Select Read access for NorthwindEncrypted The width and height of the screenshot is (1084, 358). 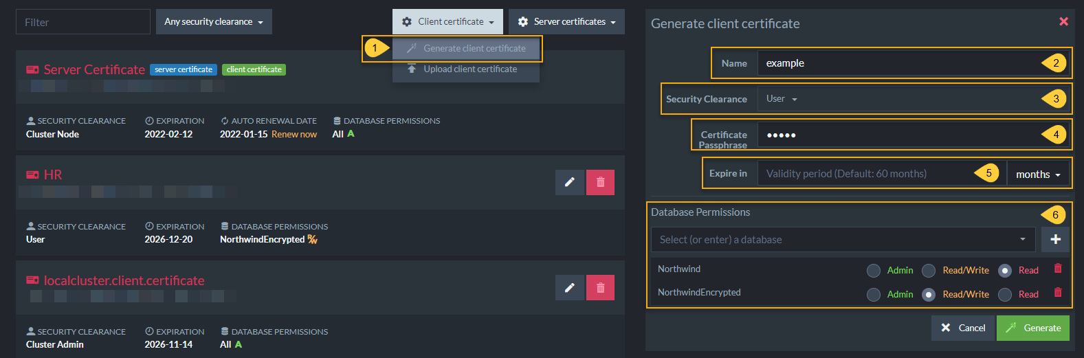pyautogui.click(x=1005, y=295)
